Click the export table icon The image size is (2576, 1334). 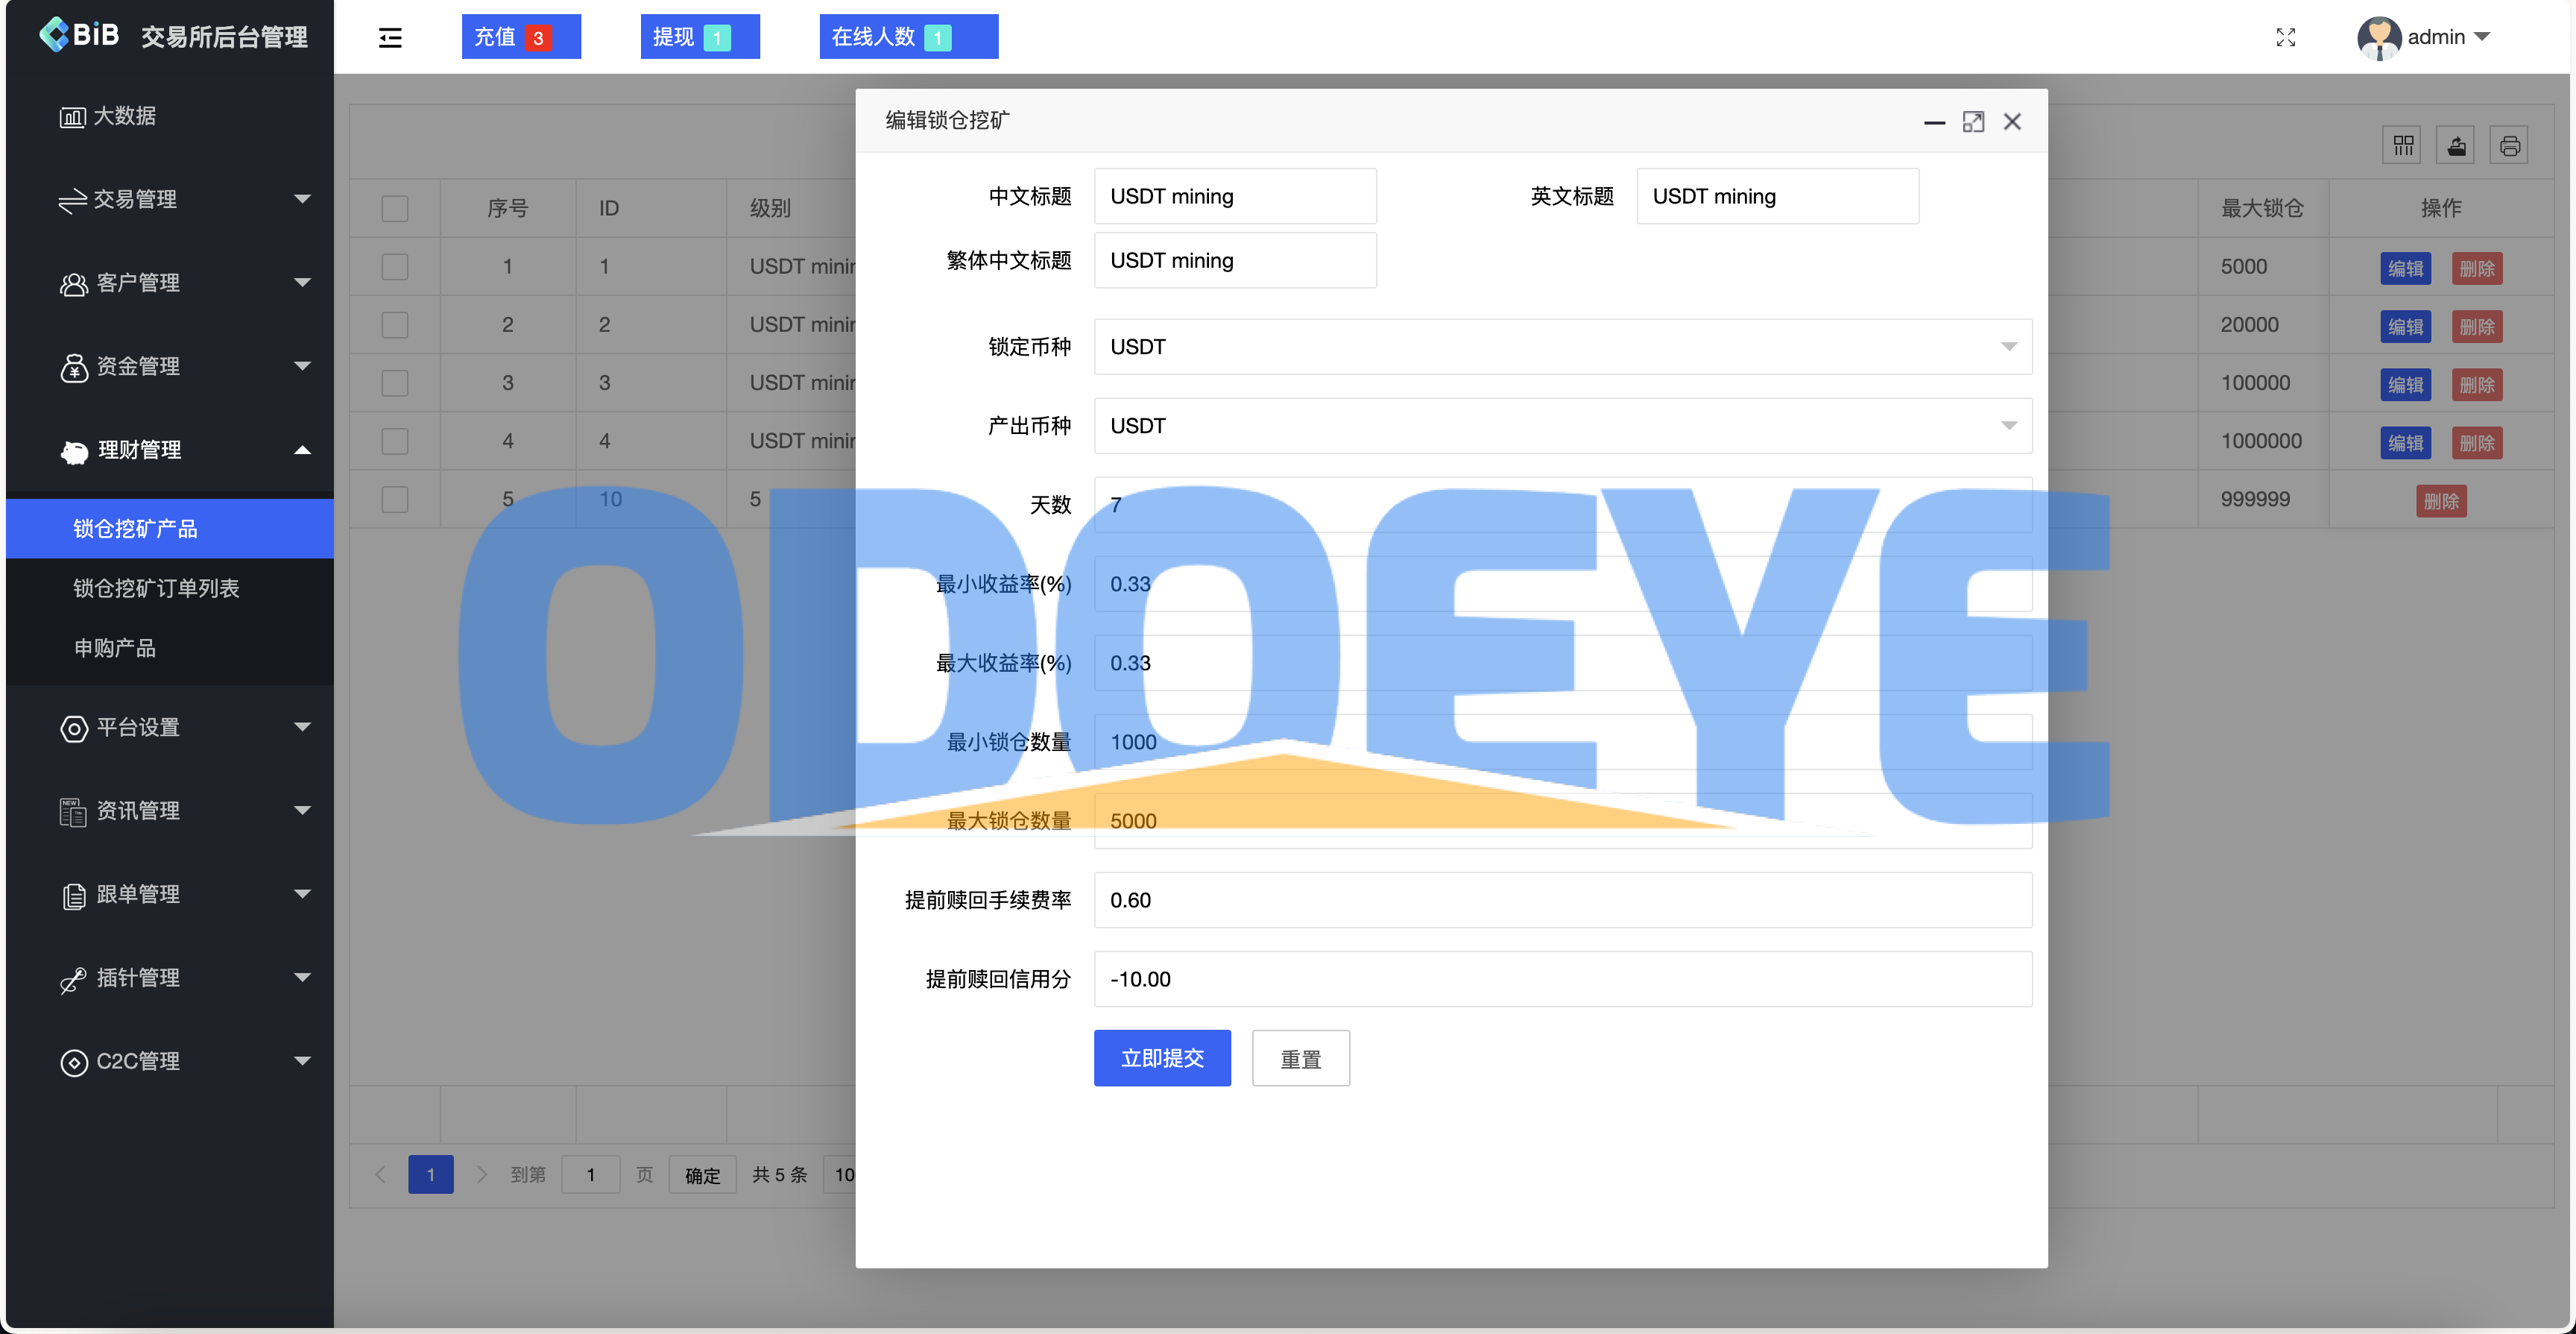click(2456, 146)
